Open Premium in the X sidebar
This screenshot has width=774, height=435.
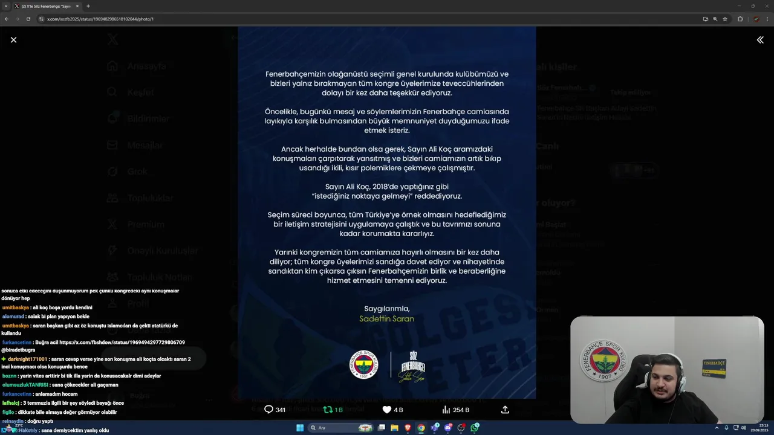pyautogui.click(x=136, y=224)
